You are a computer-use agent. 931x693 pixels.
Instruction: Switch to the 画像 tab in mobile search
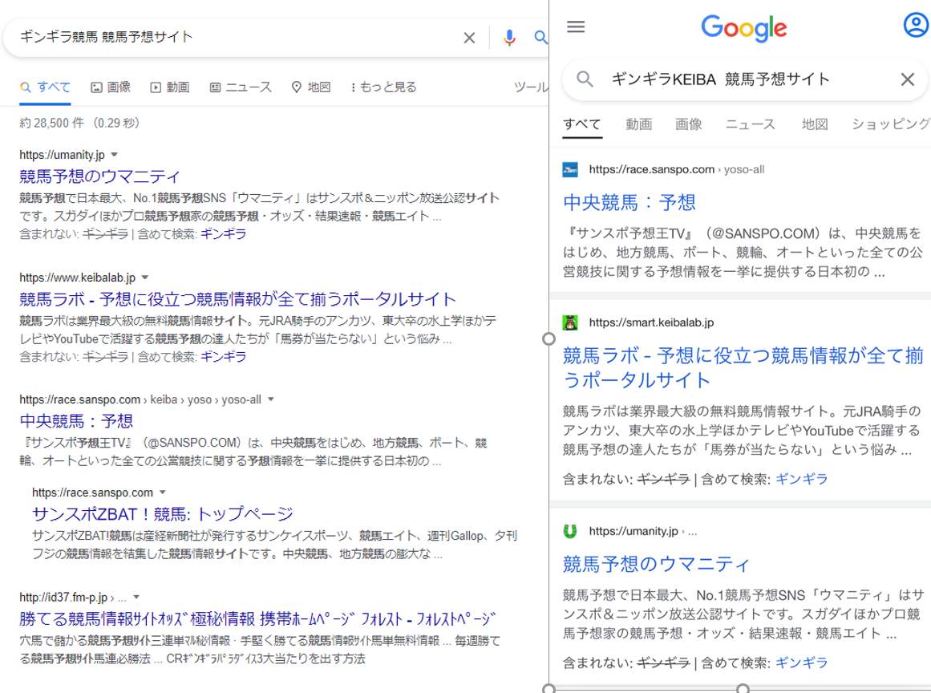click(689, 124)
